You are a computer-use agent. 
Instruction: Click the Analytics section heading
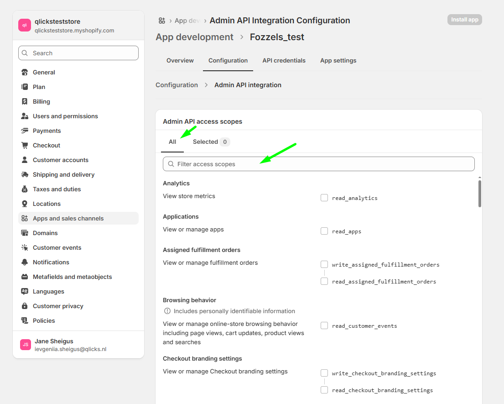point(176,184)
